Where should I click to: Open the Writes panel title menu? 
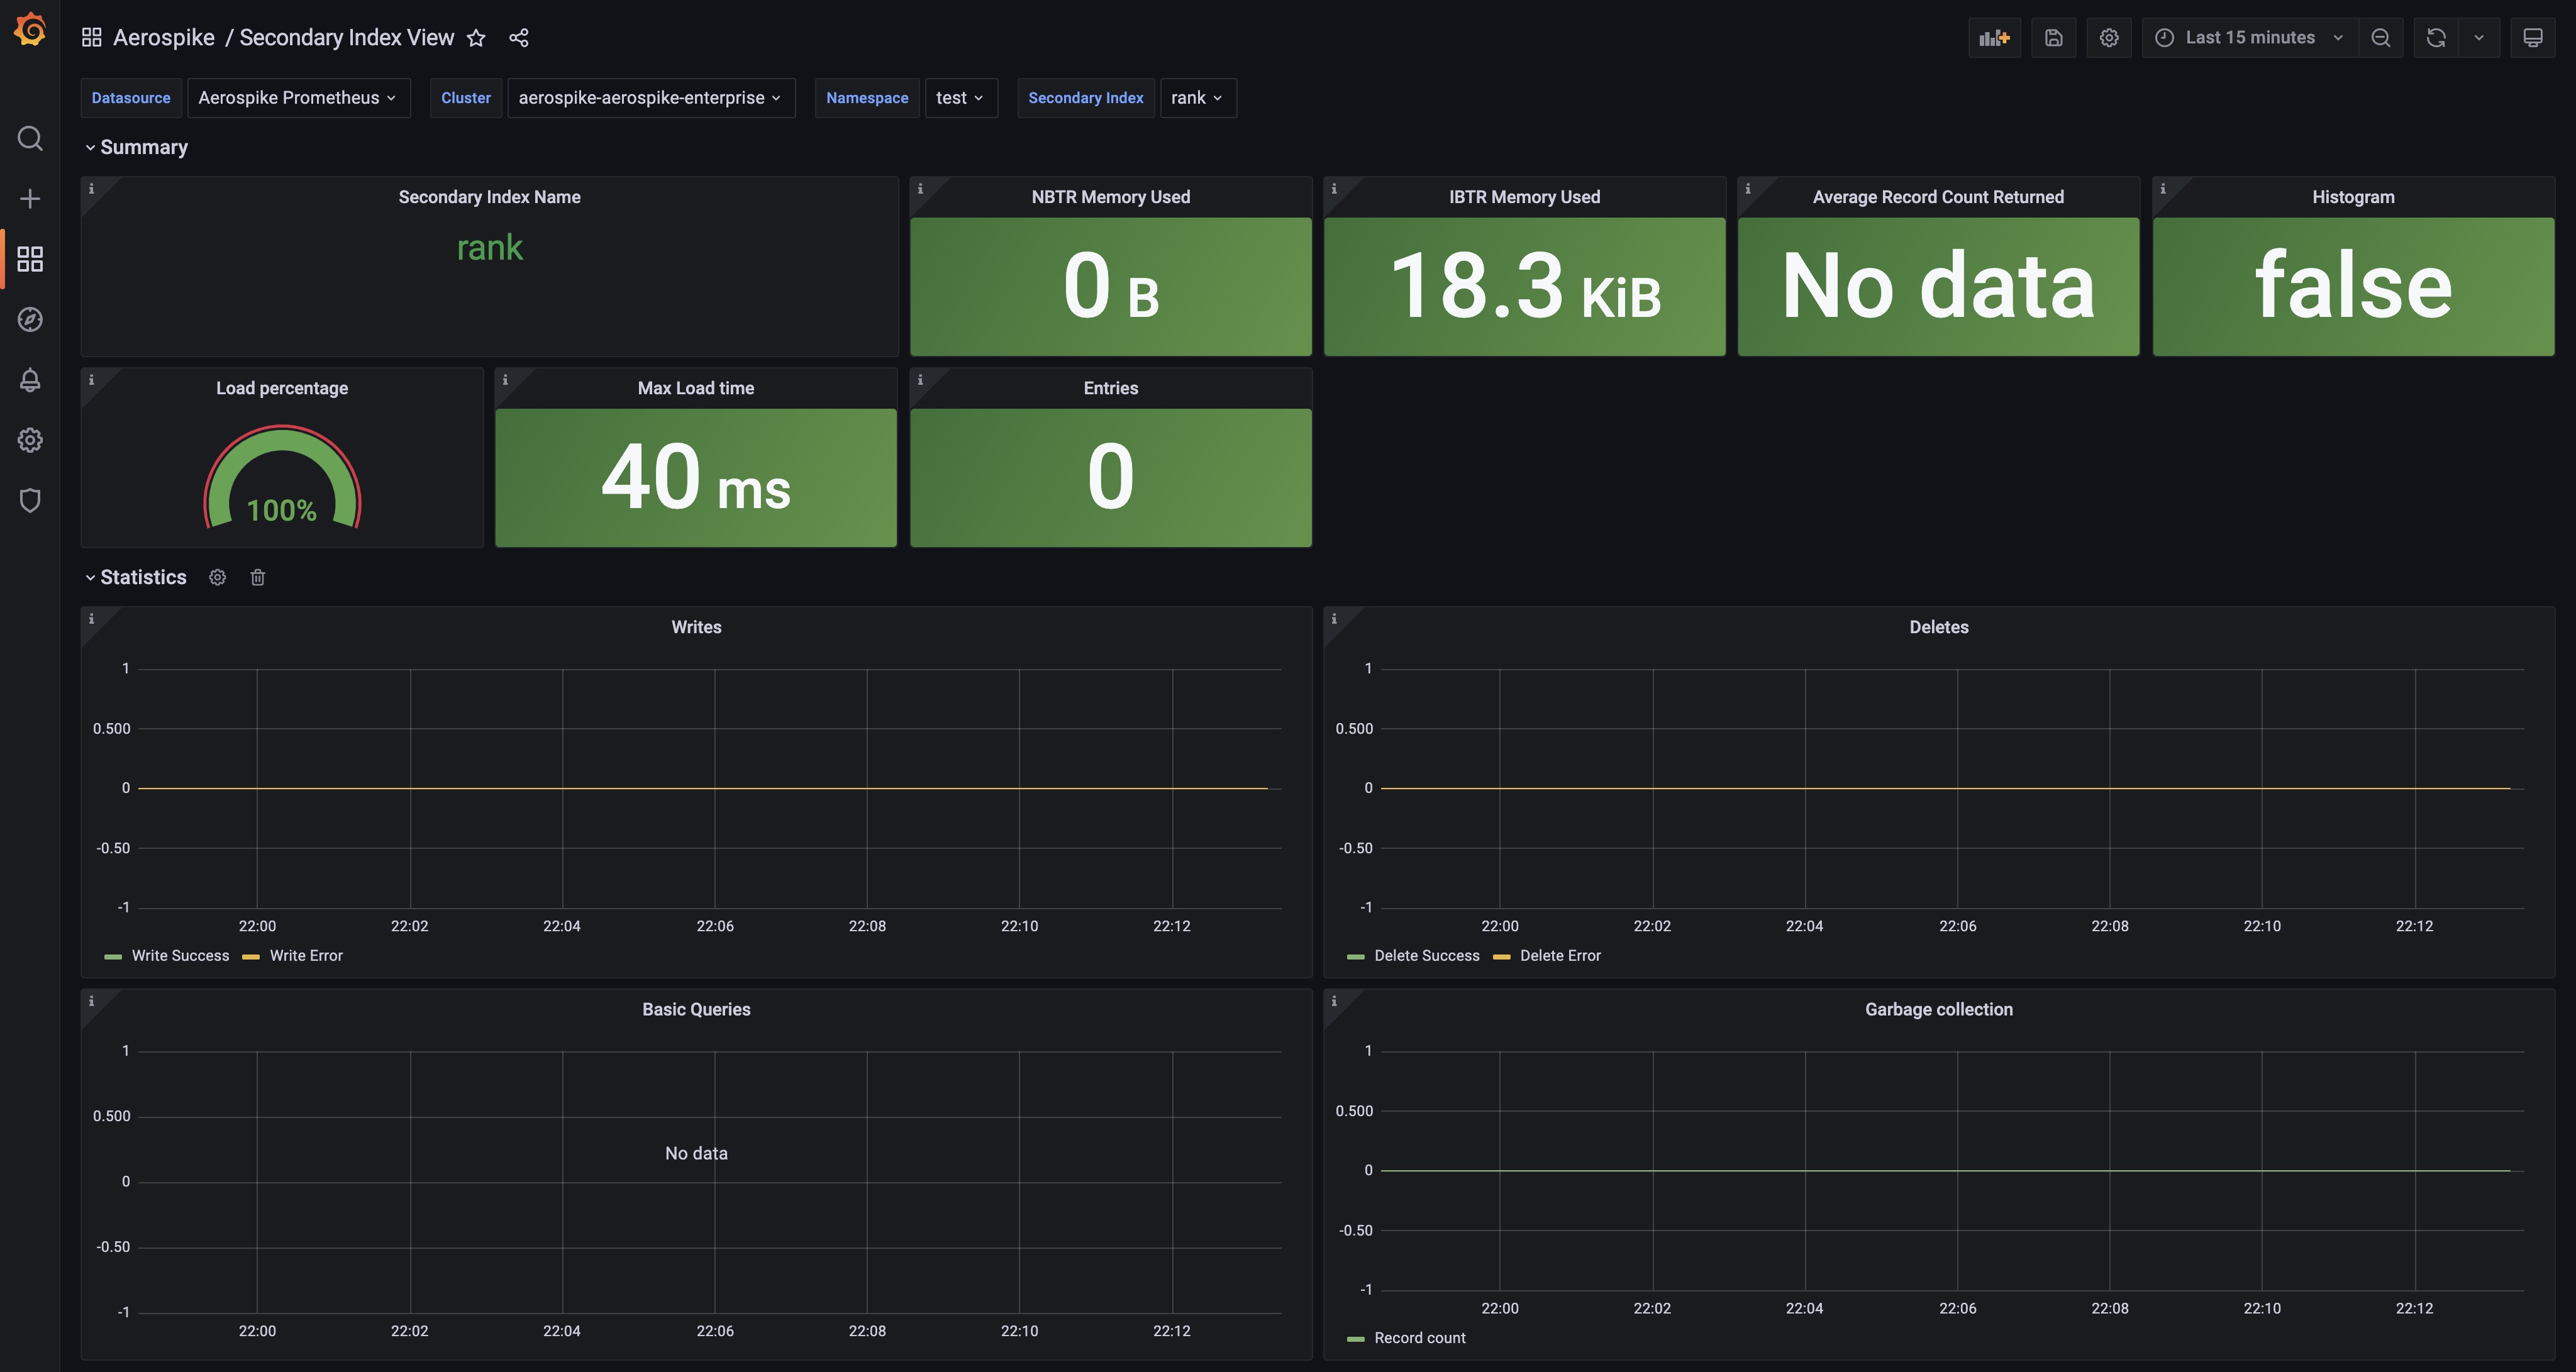696,627
